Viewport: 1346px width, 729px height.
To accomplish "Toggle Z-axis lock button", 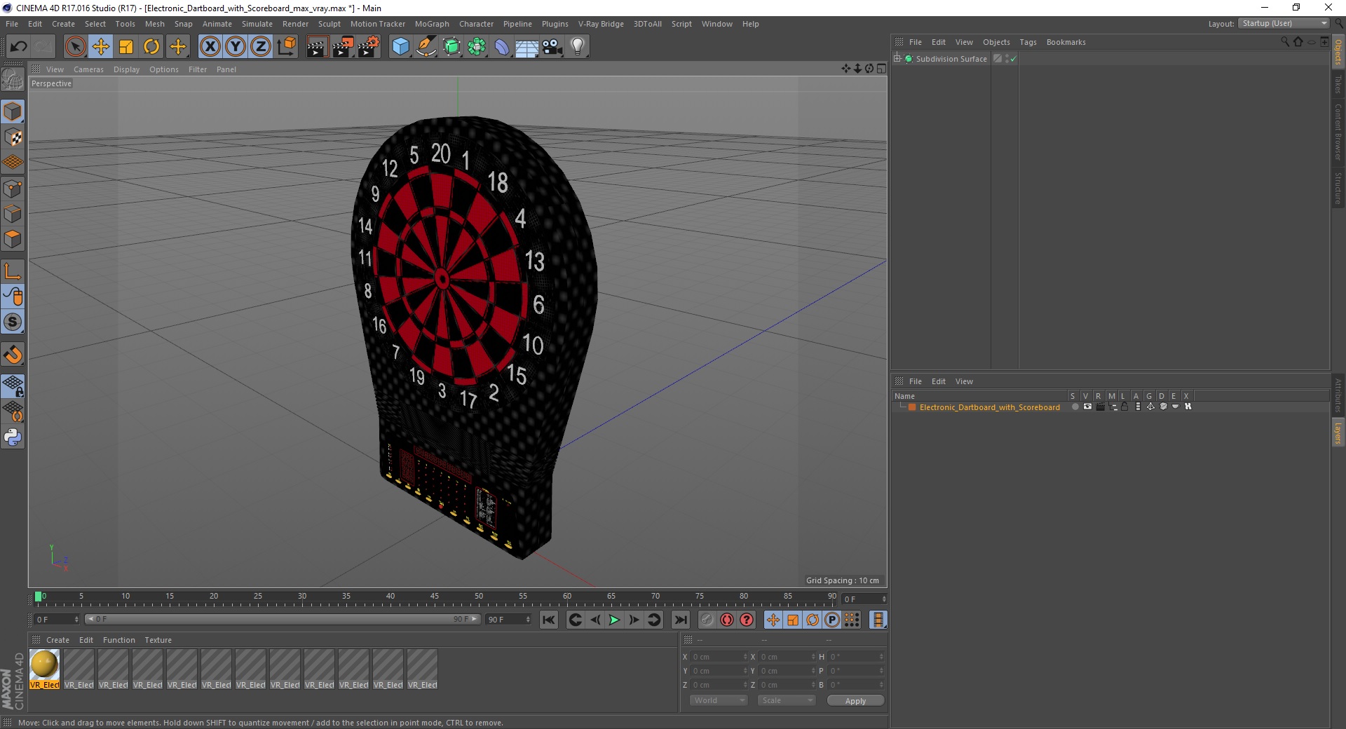I will tap(261, 47).
